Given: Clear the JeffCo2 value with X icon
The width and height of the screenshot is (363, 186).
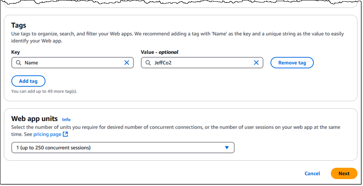Looking at the screenshot, I should [256, 62].
